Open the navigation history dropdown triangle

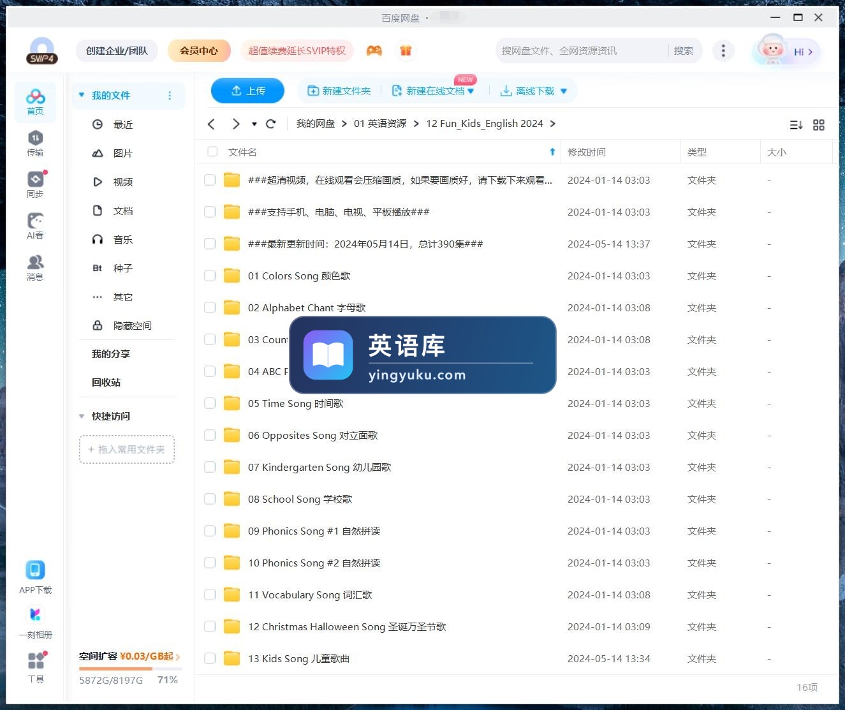[x=254, y=124]
